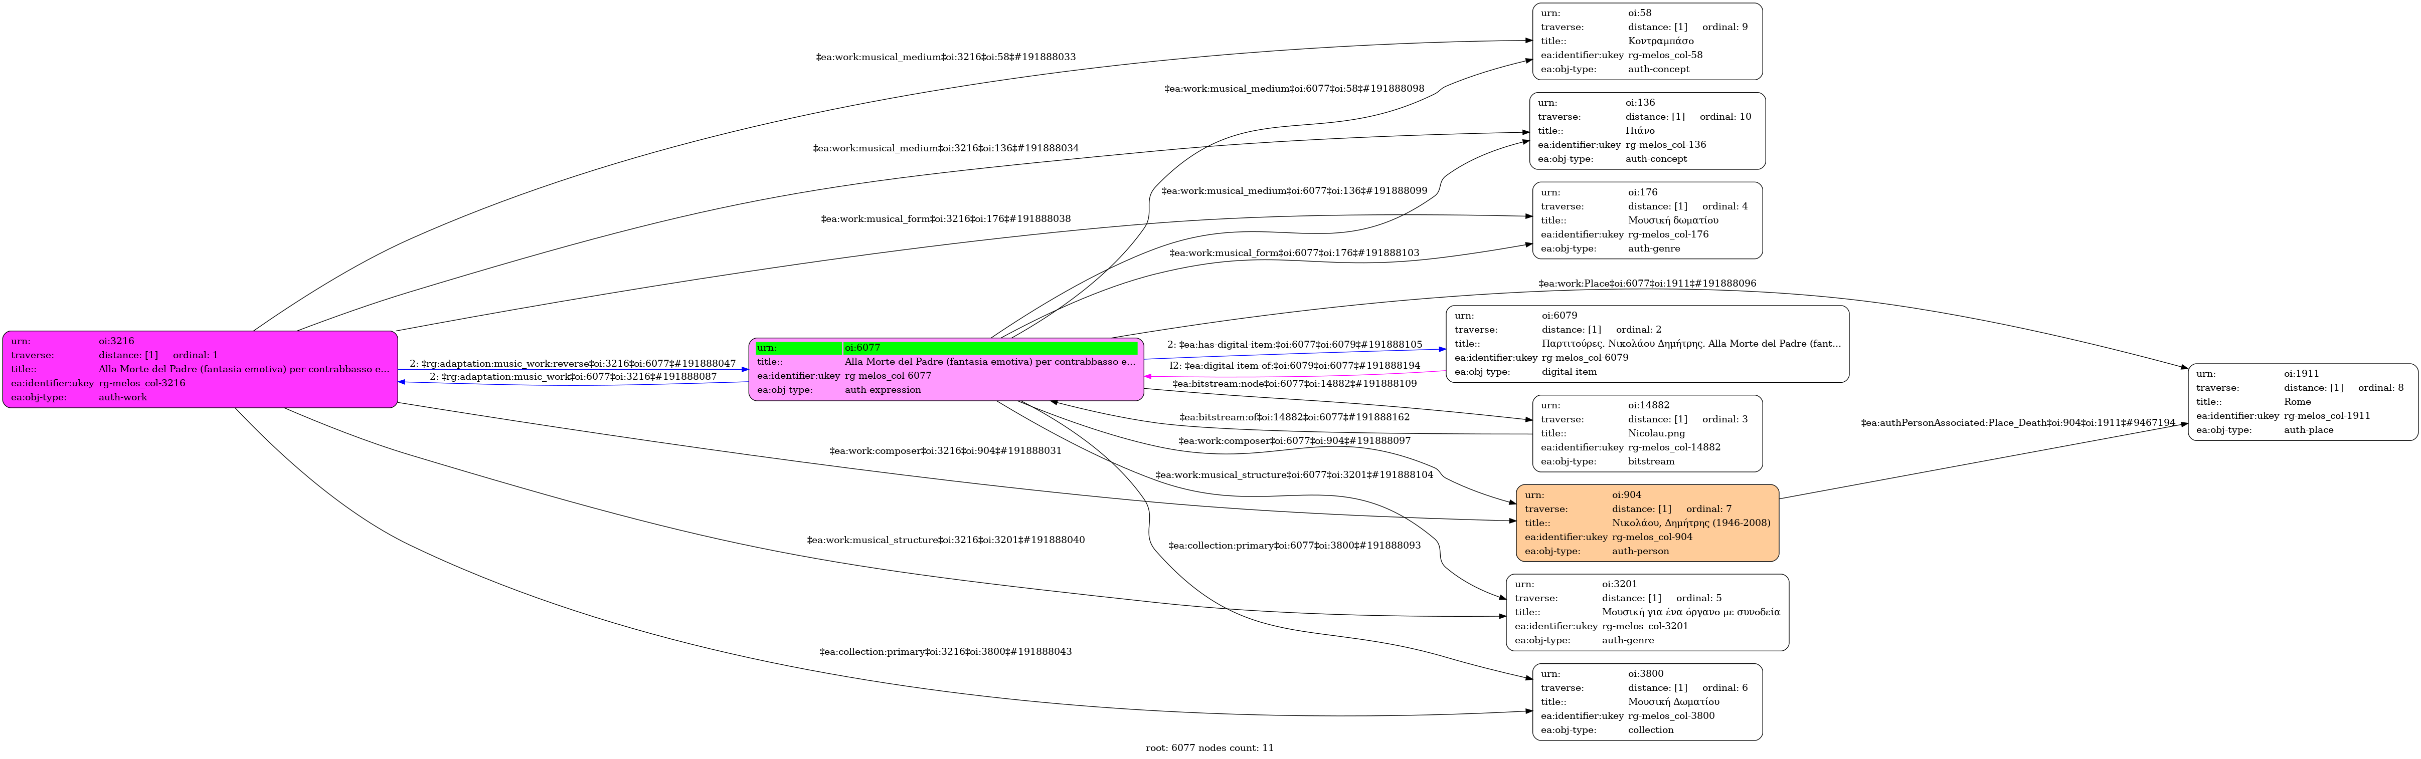Click the ea:work:Place oi:6077 to oi:1911 label
The width and height of the screenshot is (2421, 759).
pyautogui.click(x=1647, y=284)
